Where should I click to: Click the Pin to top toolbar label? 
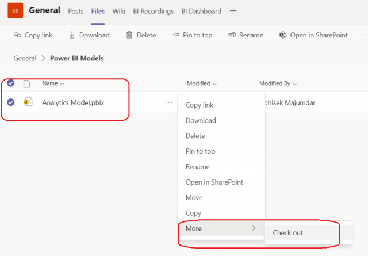coord(198,35)
